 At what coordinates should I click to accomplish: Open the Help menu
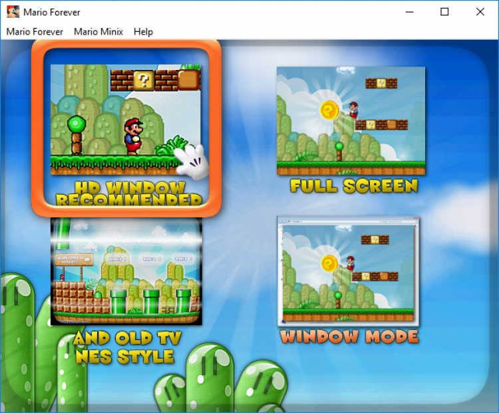coord(143,32)
